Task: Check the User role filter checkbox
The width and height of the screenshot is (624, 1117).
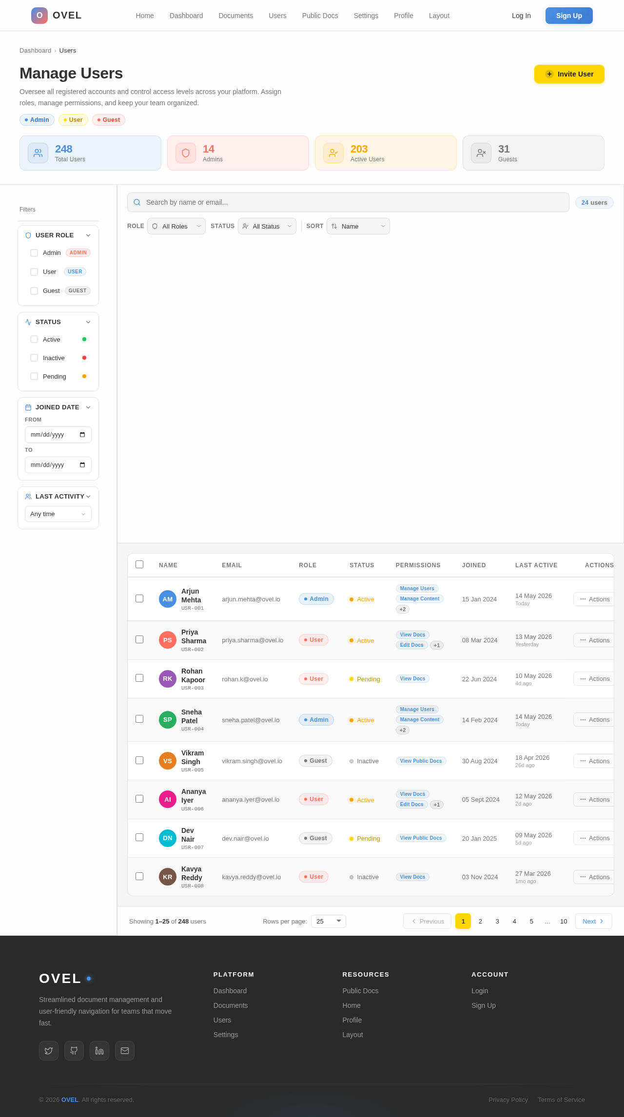Action: (x=34, y=272)
